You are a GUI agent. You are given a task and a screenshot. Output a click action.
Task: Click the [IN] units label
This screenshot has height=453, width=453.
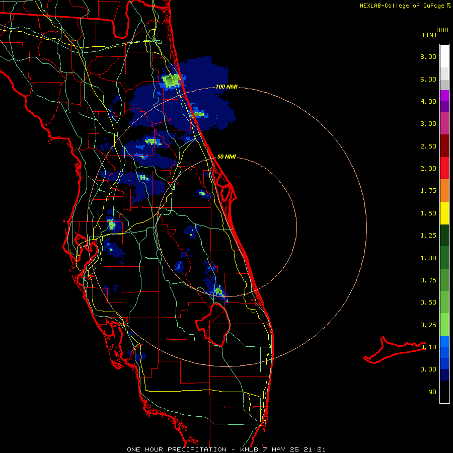[429, 35]
